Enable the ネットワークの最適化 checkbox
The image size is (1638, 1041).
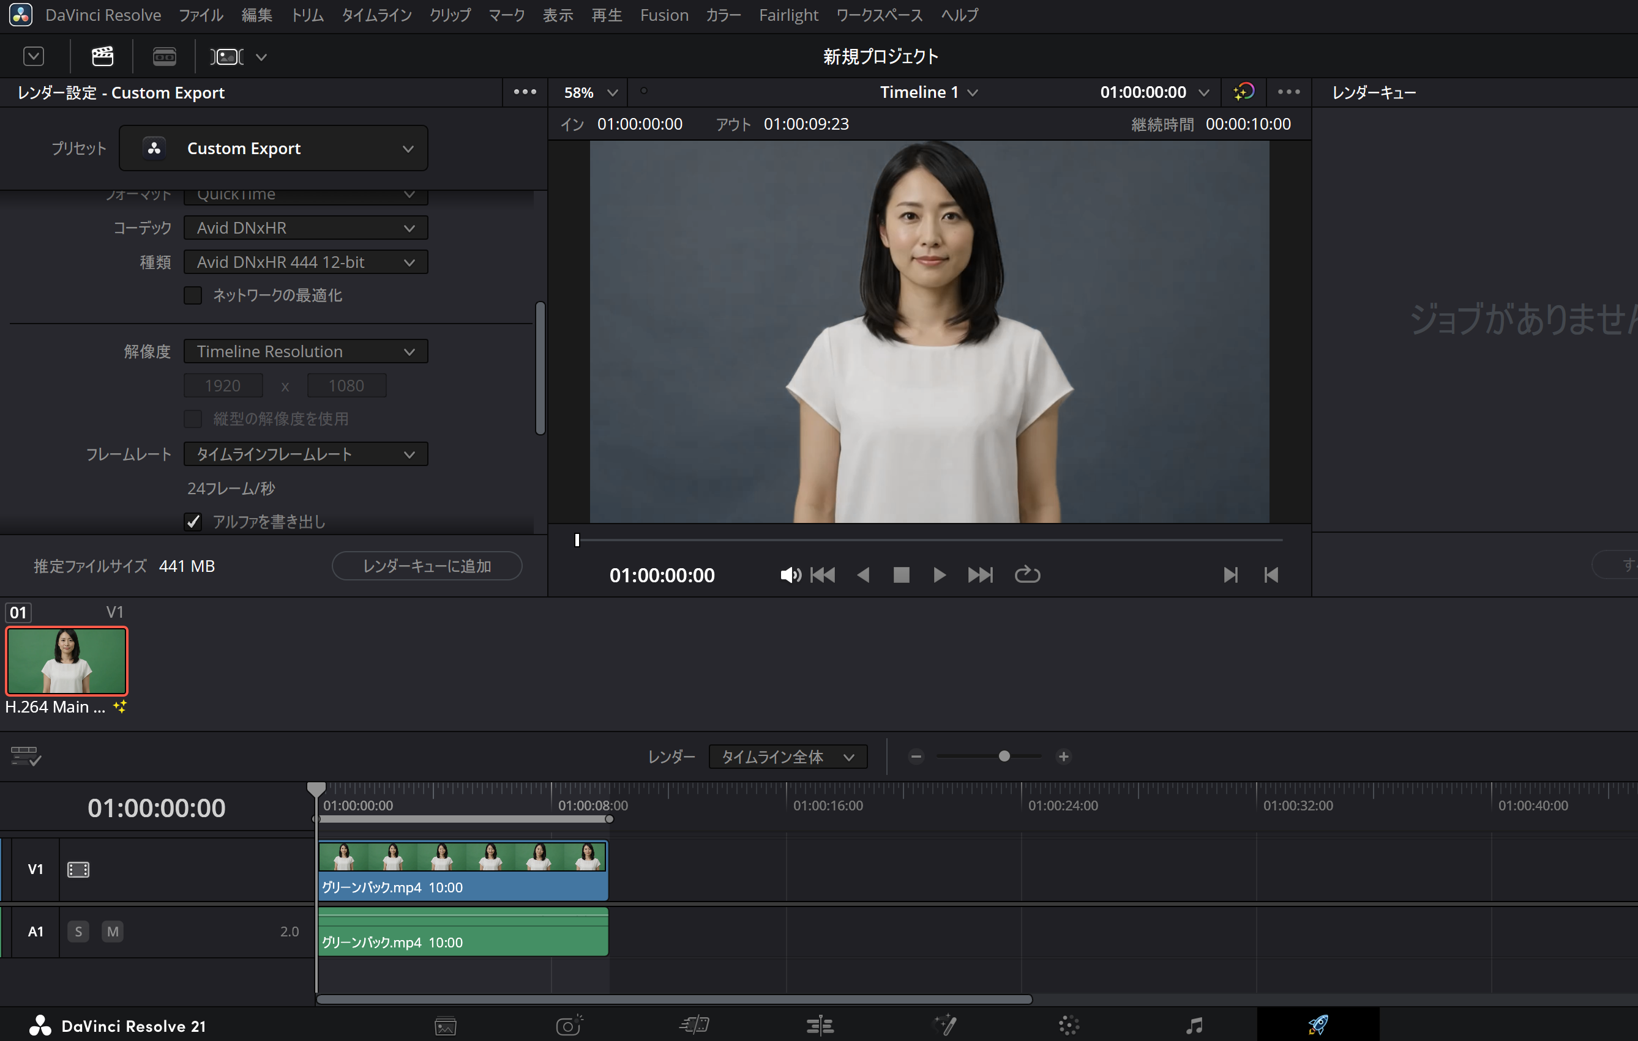(192, 295)
